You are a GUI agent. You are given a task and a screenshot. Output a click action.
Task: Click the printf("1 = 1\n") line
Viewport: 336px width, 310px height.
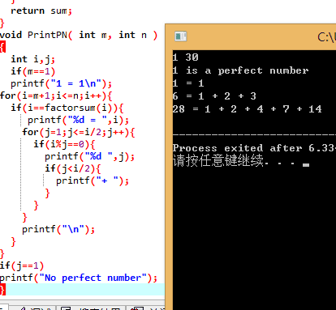(61, 83)
